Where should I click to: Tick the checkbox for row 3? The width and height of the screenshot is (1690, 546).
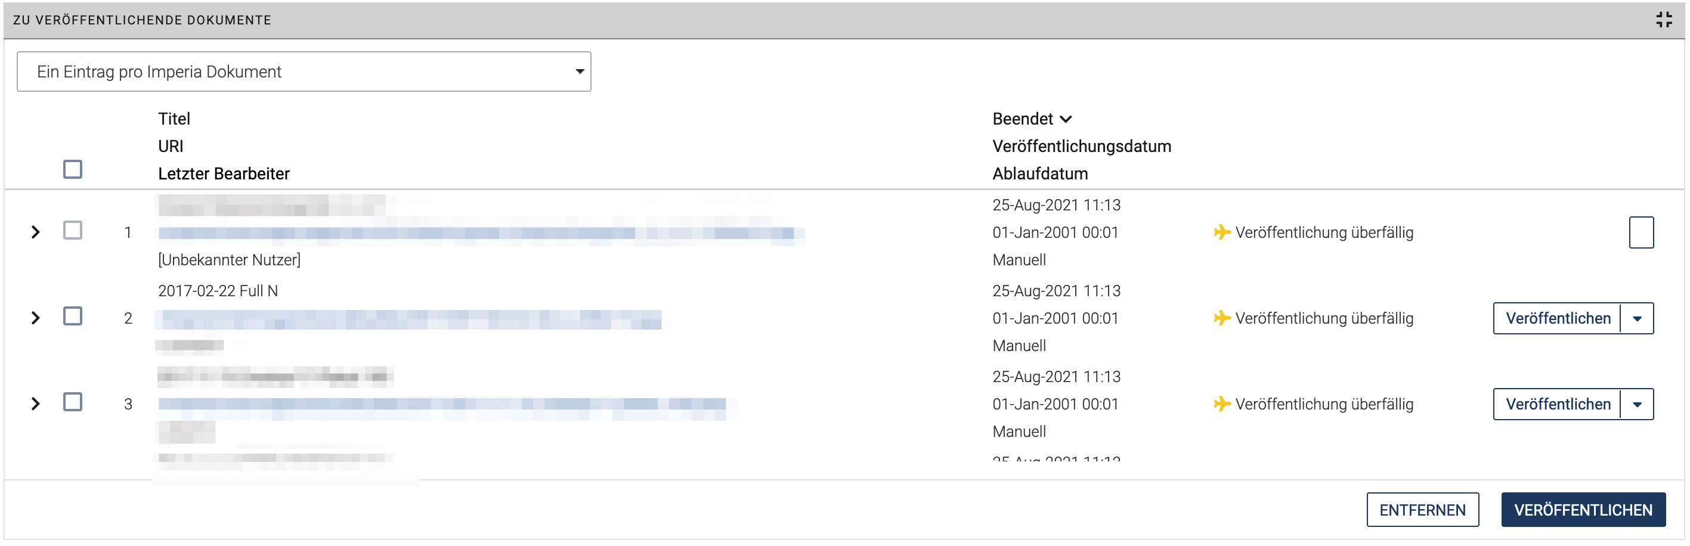coord(73,402)
